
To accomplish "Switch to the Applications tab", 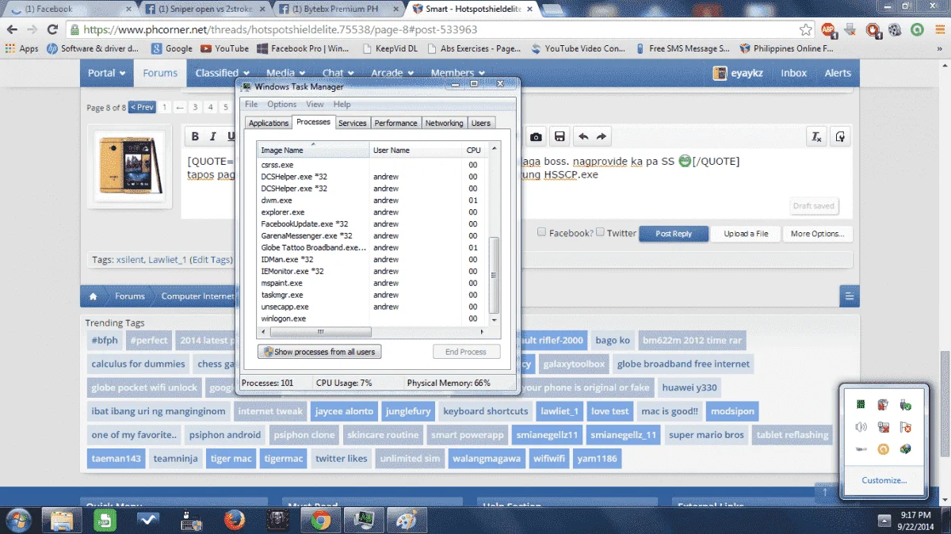I will pyautogui.click(x=269, y=123).
